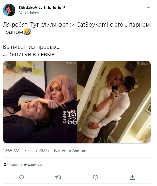The width and height of the screenshot is (157, 186).
Task: Open the three-dot more options menu
Action: pos(148,7)
